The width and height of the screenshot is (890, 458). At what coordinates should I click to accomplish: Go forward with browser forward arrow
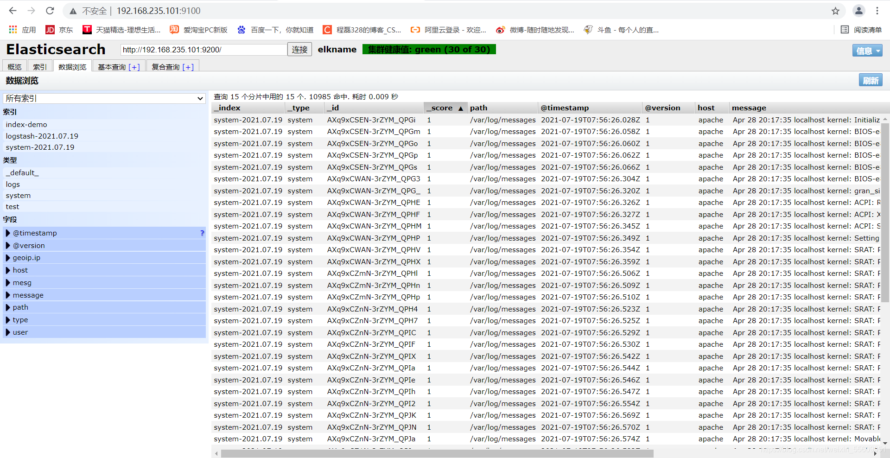point(31,11)
